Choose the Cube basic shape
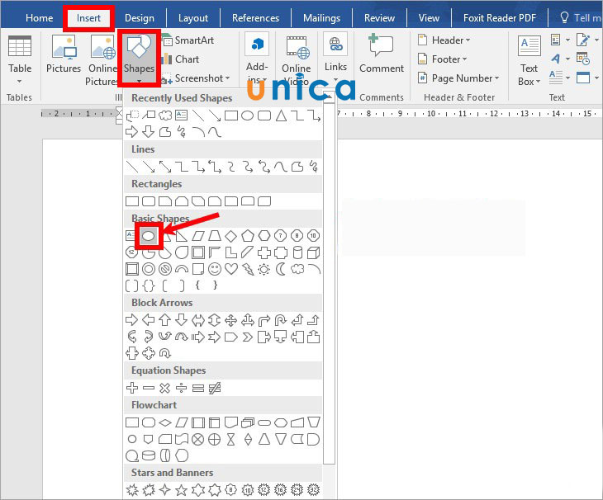 click(x=313, y=252)
